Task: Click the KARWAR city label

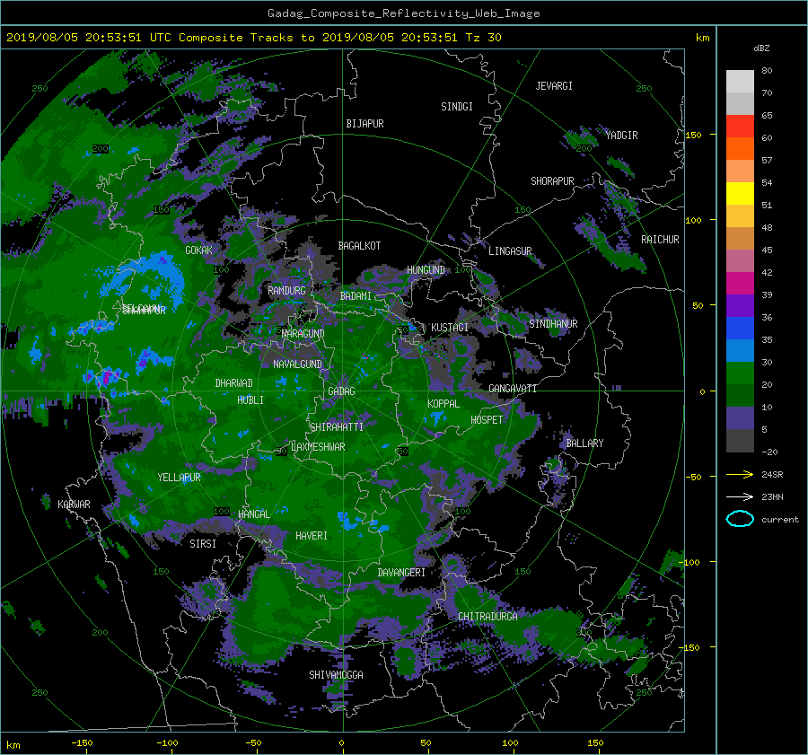Action: [74, 505]
